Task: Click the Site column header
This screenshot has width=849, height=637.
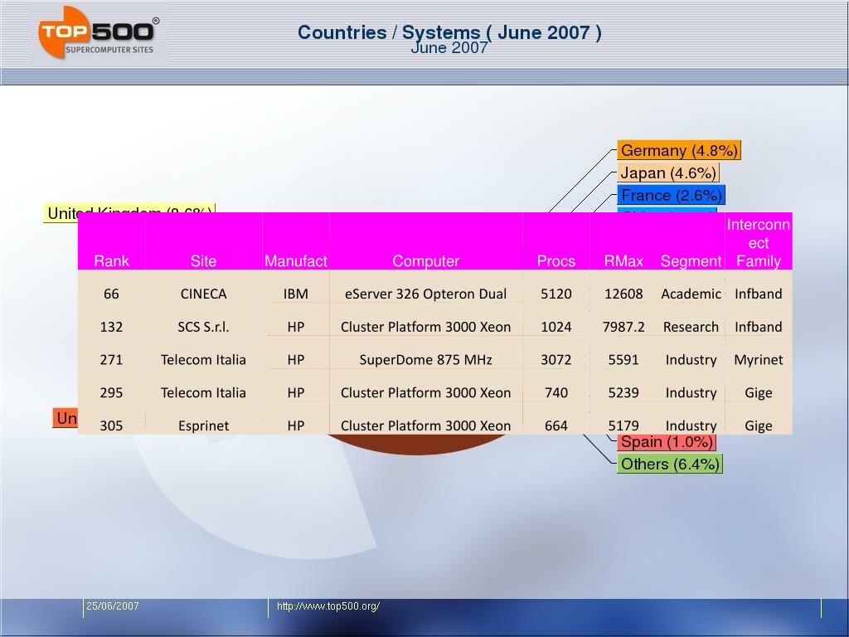Action: [x=204, y=261]
